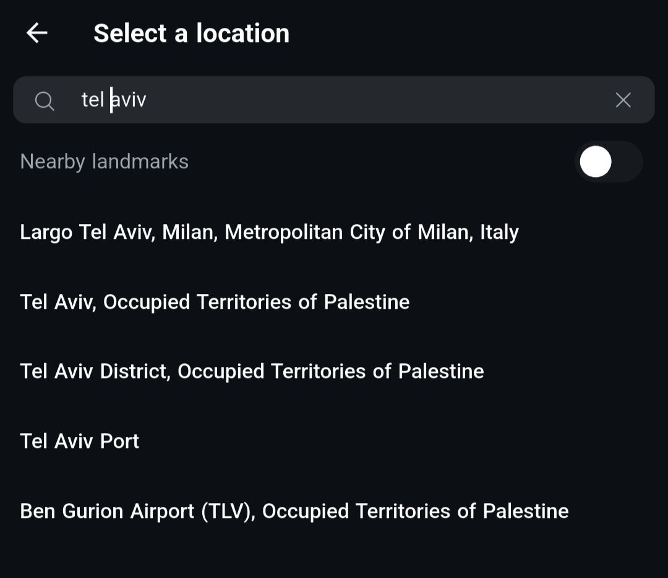668x578 pixels.
Task: Click the 'Select a location' header
Action: (x=191, y=33)
